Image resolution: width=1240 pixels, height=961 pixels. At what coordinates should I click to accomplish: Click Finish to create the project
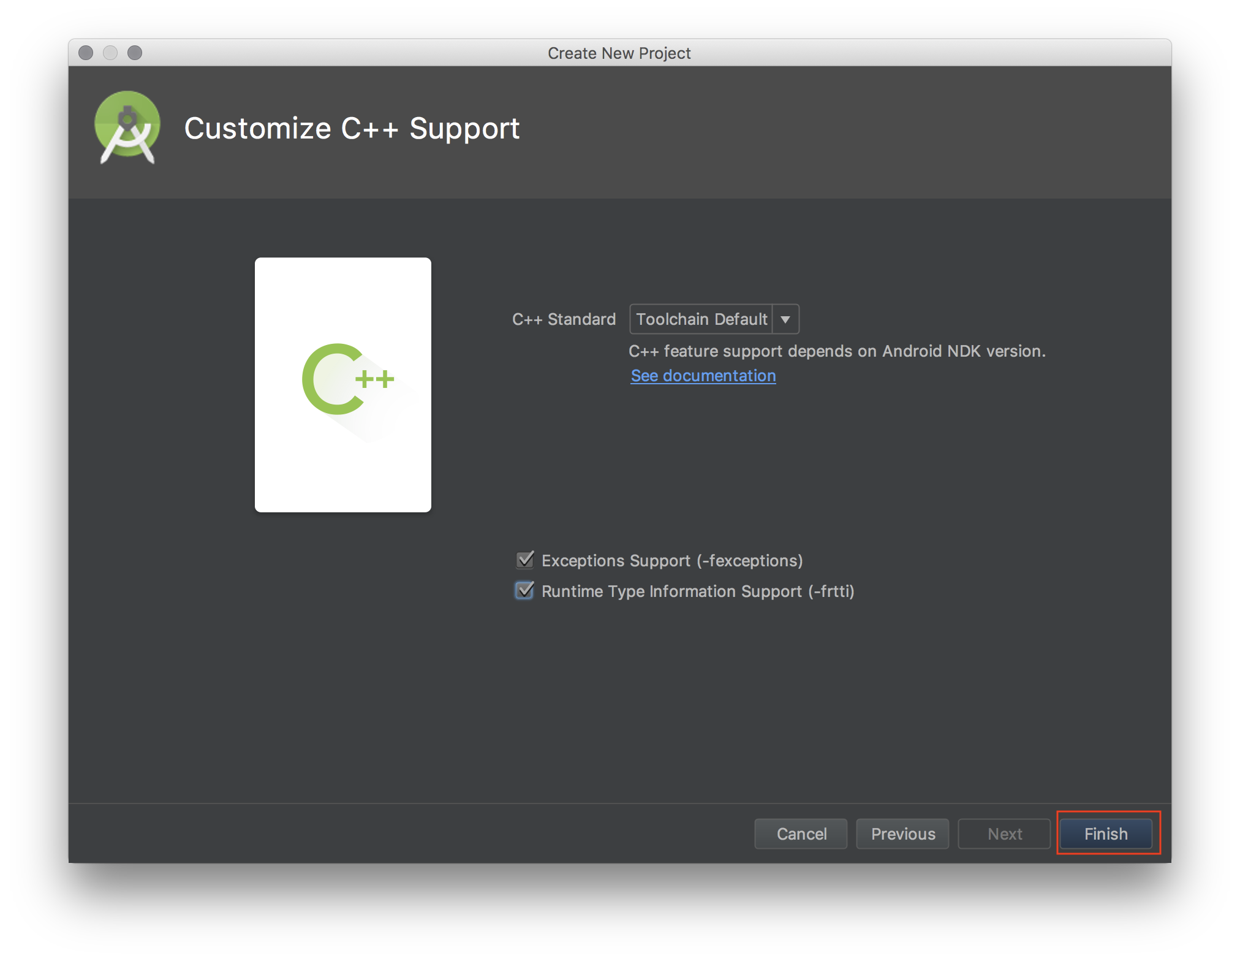coord(1106,834)
